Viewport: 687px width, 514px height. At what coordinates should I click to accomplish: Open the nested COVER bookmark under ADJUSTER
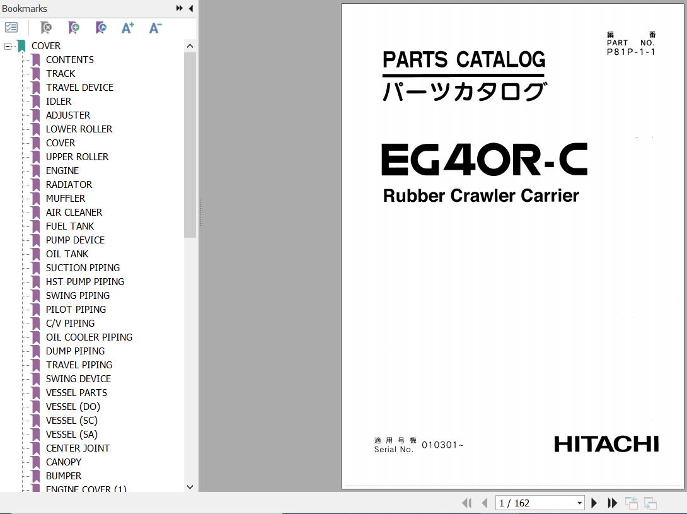[x=61, y=143]
